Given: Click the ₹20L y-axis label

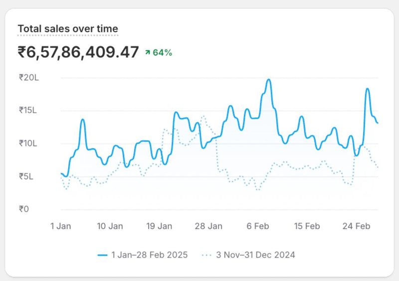Looking at the screenshot, I should [27, 77].
